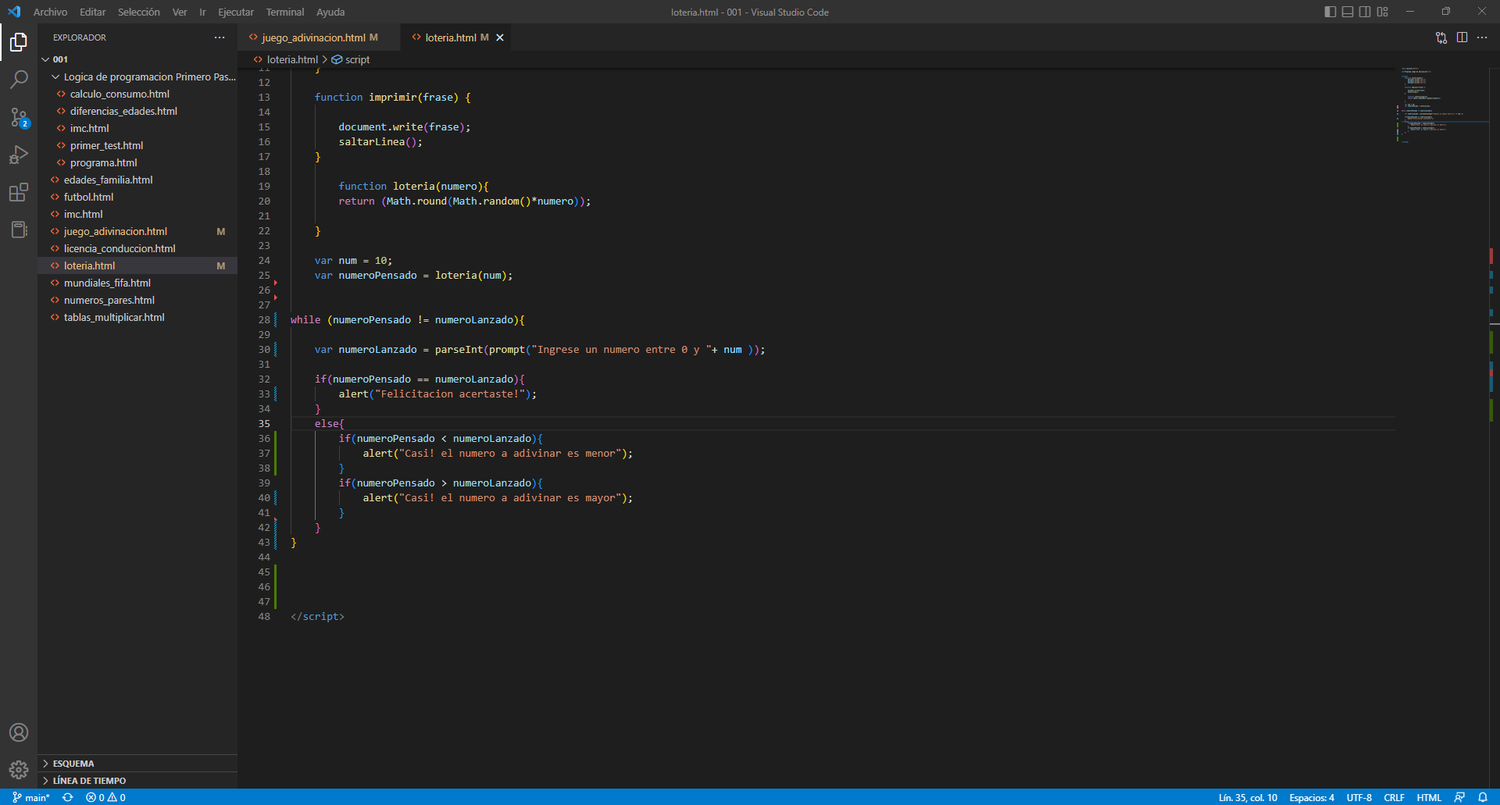This screenshot has height=805, width=1500.
Task: Open the Extensions view
Action: click(19, 192)
